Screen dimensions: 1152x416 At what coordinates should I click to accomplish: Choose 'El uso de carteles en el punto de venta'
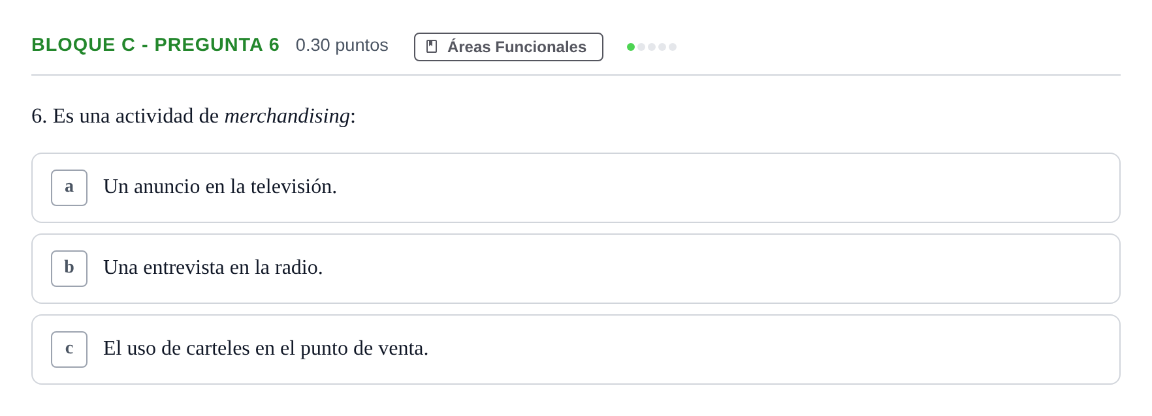pyautogui.click(x=266, y=349)
